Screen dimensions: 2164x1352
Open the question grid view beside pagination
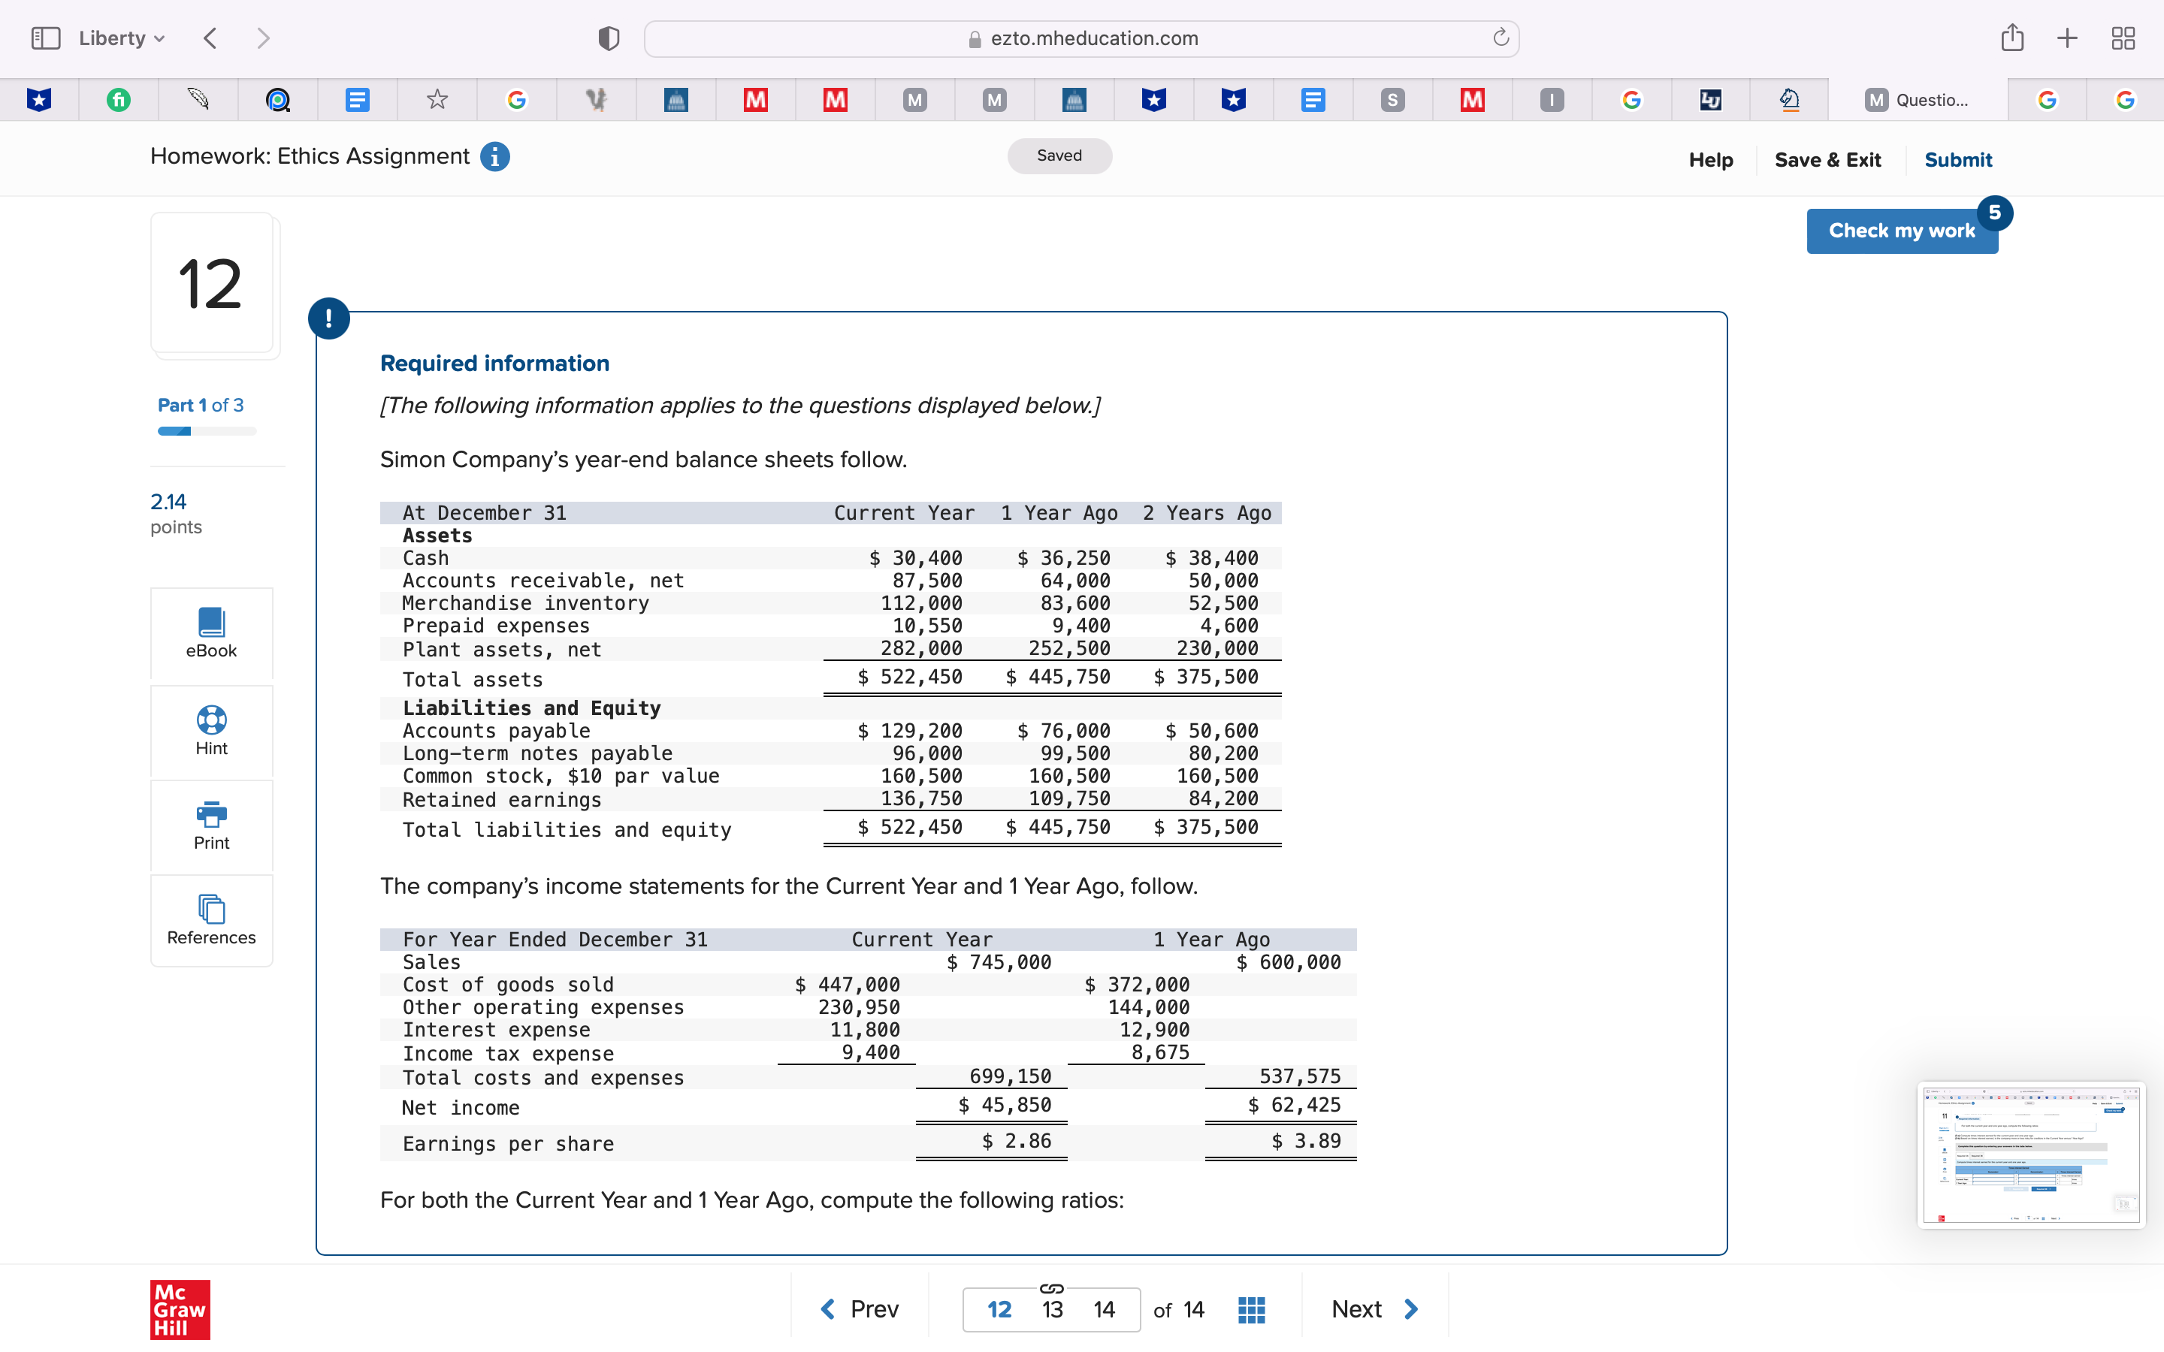pyautogui.click(x=1250, y=1309)
